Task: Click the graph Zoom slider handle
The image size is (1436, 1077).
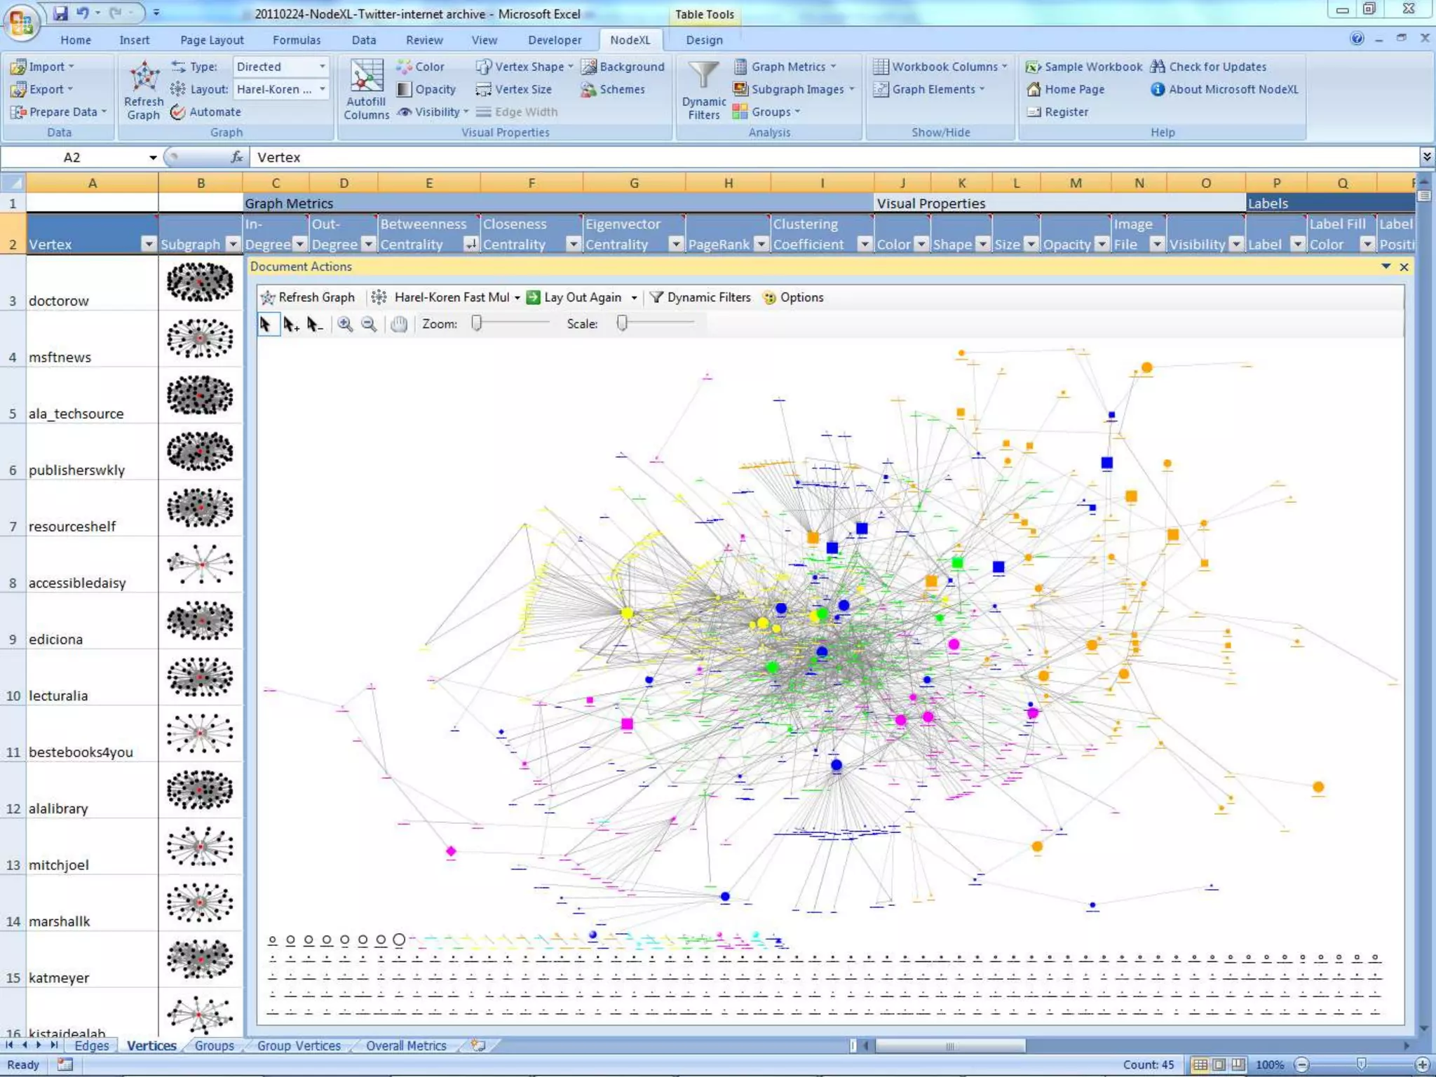Action: 477,323
